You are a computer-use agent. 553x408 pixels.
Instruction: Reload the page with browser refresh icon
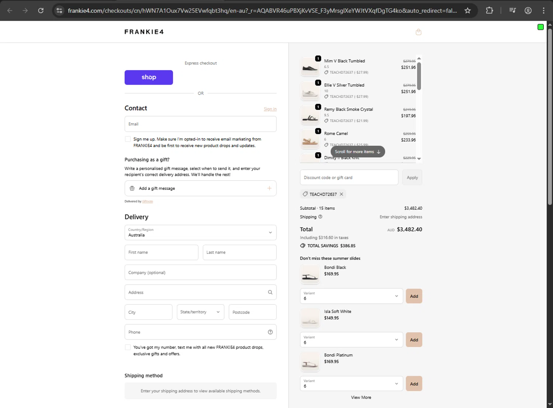pos(41,11)
